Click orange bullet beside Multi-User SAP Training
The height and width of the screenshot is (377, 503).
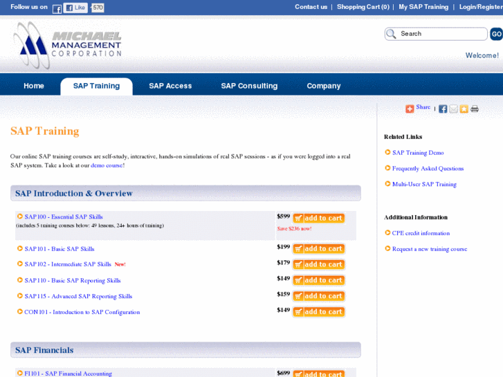pyautogui.click(x=387, y=183)
